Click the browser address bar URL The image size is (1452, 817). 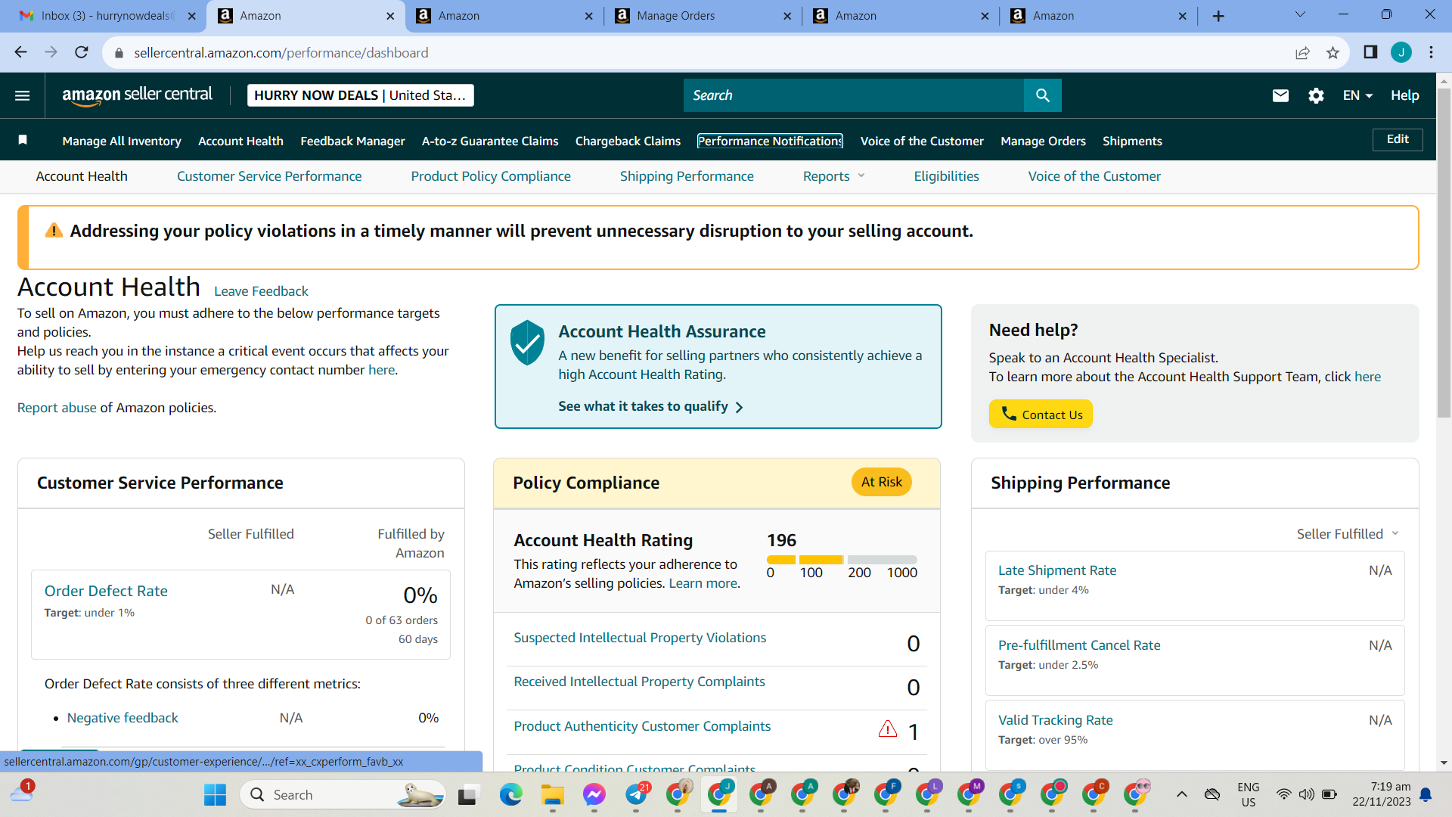[x=281, y=53]
